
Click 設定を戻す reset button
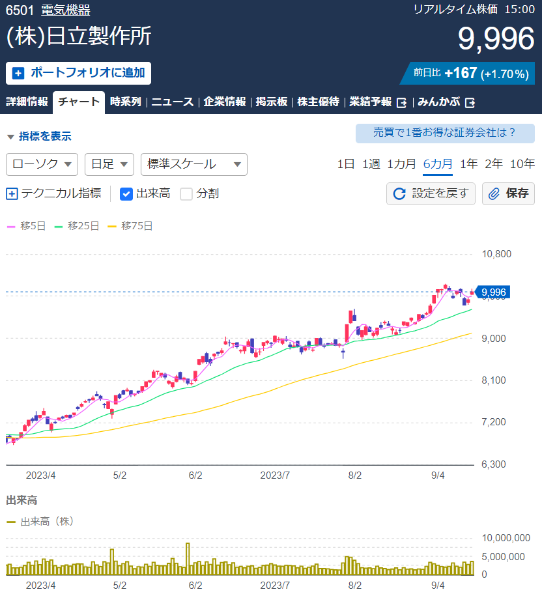pyautogui.click(x=431, y=193)
